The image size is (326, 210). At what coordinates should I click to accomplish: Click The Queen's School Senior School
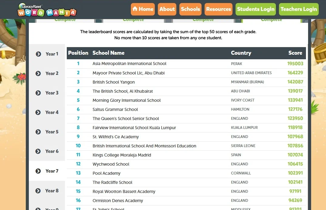coord(126,119)
